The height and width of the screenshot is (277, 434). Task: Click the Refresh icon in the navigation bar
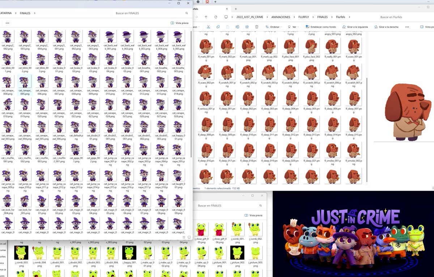click(x=215, y=17)
